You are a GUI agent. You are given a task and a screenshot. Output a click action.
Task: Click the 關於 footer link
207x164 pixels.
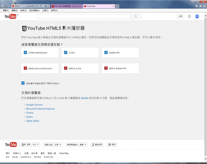[8, 153]
